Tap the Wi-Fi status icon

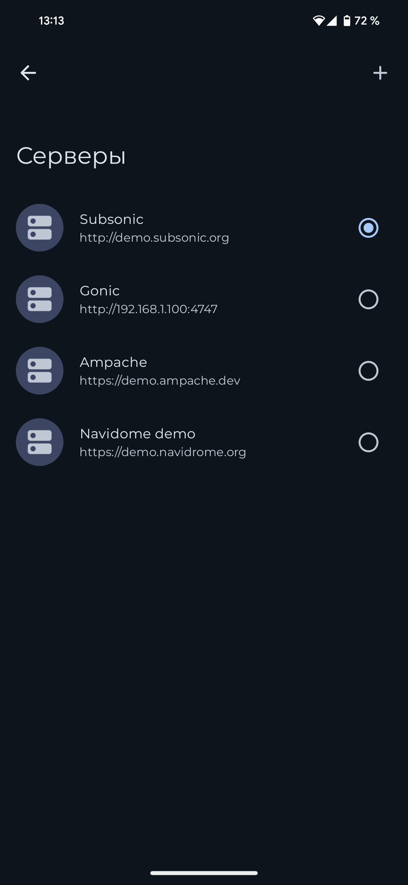coord(318,20)
